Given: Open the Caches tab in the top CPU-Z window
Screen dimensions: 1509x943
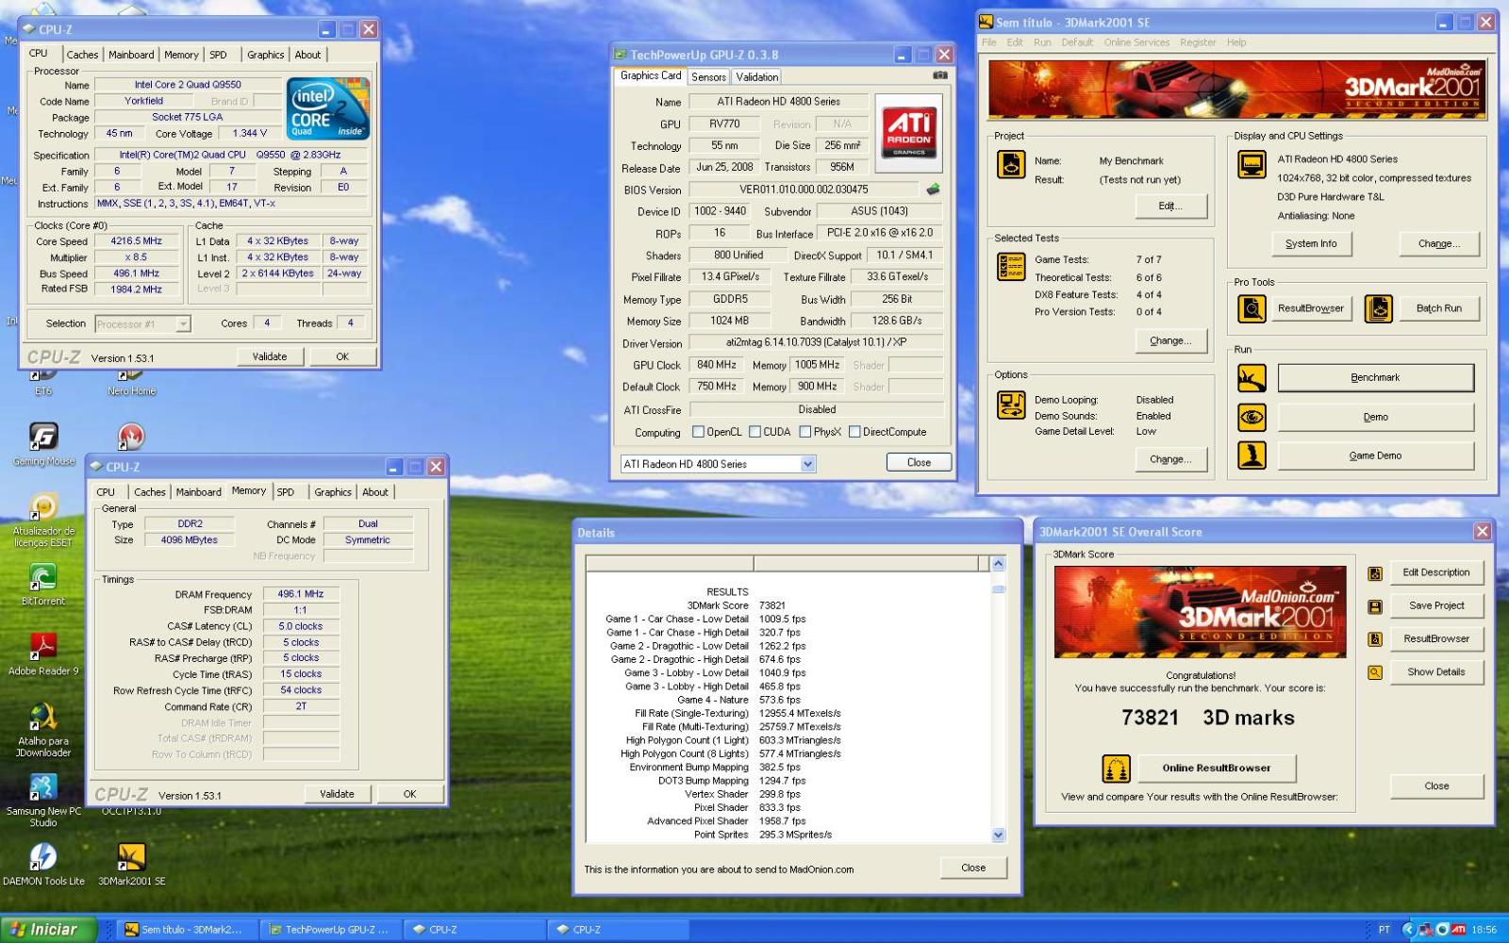Looking at the screenshot, I should pyautogui.click(x=82, y=55).
